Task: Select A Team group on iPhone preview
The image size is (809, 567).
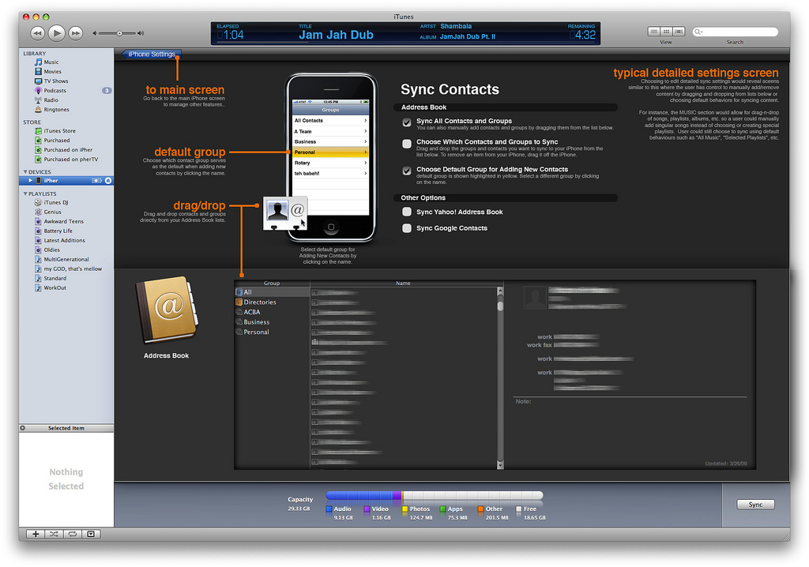Action: [x=330, y=131]
